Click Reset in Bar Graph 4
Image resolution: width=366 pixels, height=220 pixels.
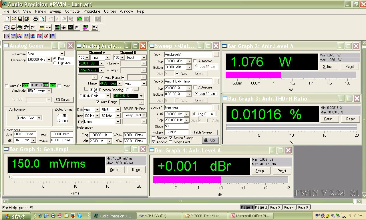pos(282,171)
